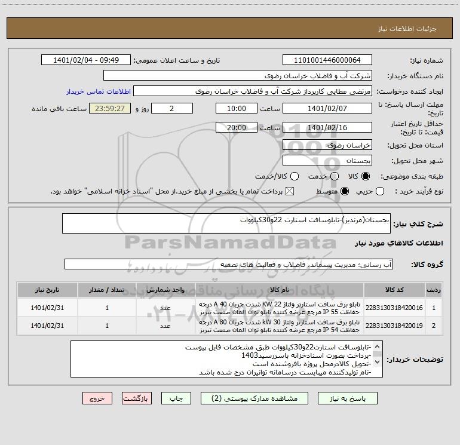The image size is (460, 445).
Task: Click the buyer notes text area
Action: point(226,359)
